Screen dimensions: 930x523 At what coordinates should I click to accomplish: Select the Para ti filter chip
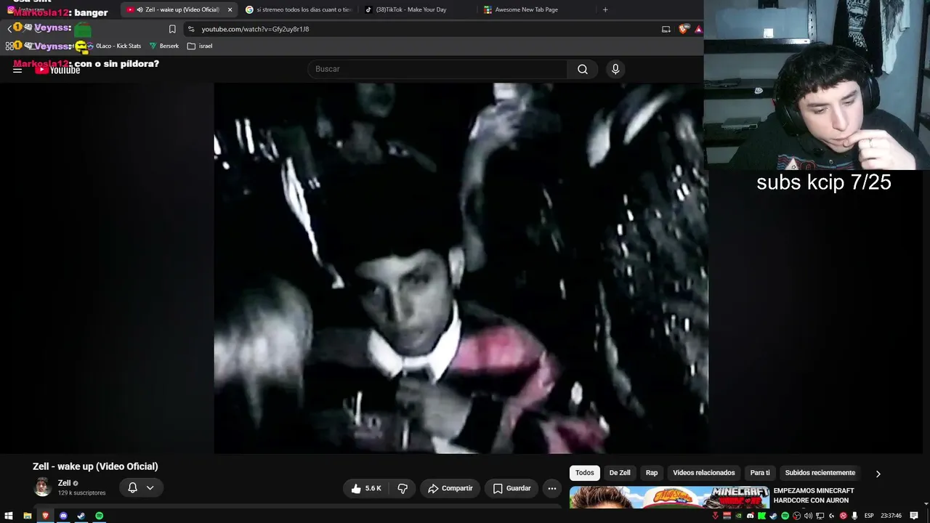pos(760,473)
